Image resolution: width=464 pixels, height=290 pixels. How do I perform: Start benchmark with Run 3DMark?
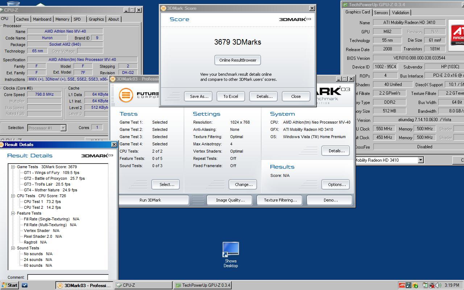[x=150, y=200]
